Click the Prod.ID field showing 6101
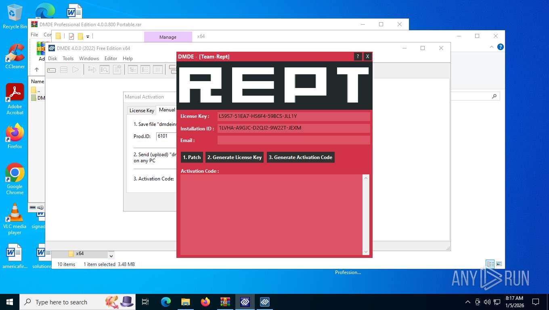 click(166, 136)
